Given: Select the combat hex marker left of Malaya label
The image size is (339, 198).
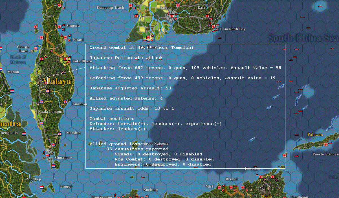Looking at the screenshot, I should coord(42,81).
